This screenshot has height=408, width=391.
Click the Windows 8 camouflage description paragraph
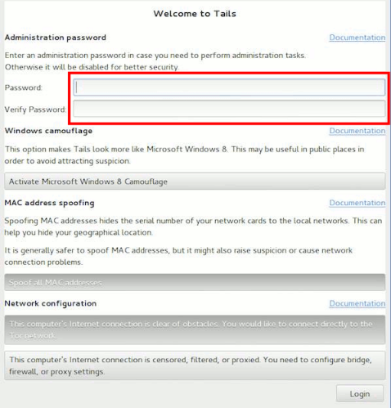(184, 155)
